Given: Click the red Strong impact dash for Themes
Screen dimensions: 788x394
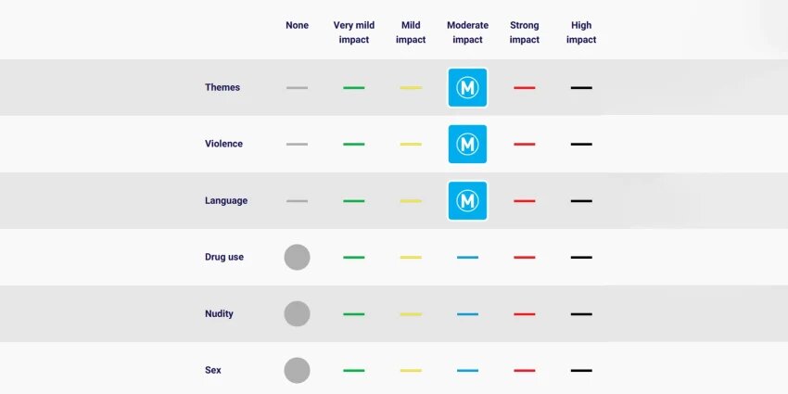Looking at the screenshot, I should point(524,88).
